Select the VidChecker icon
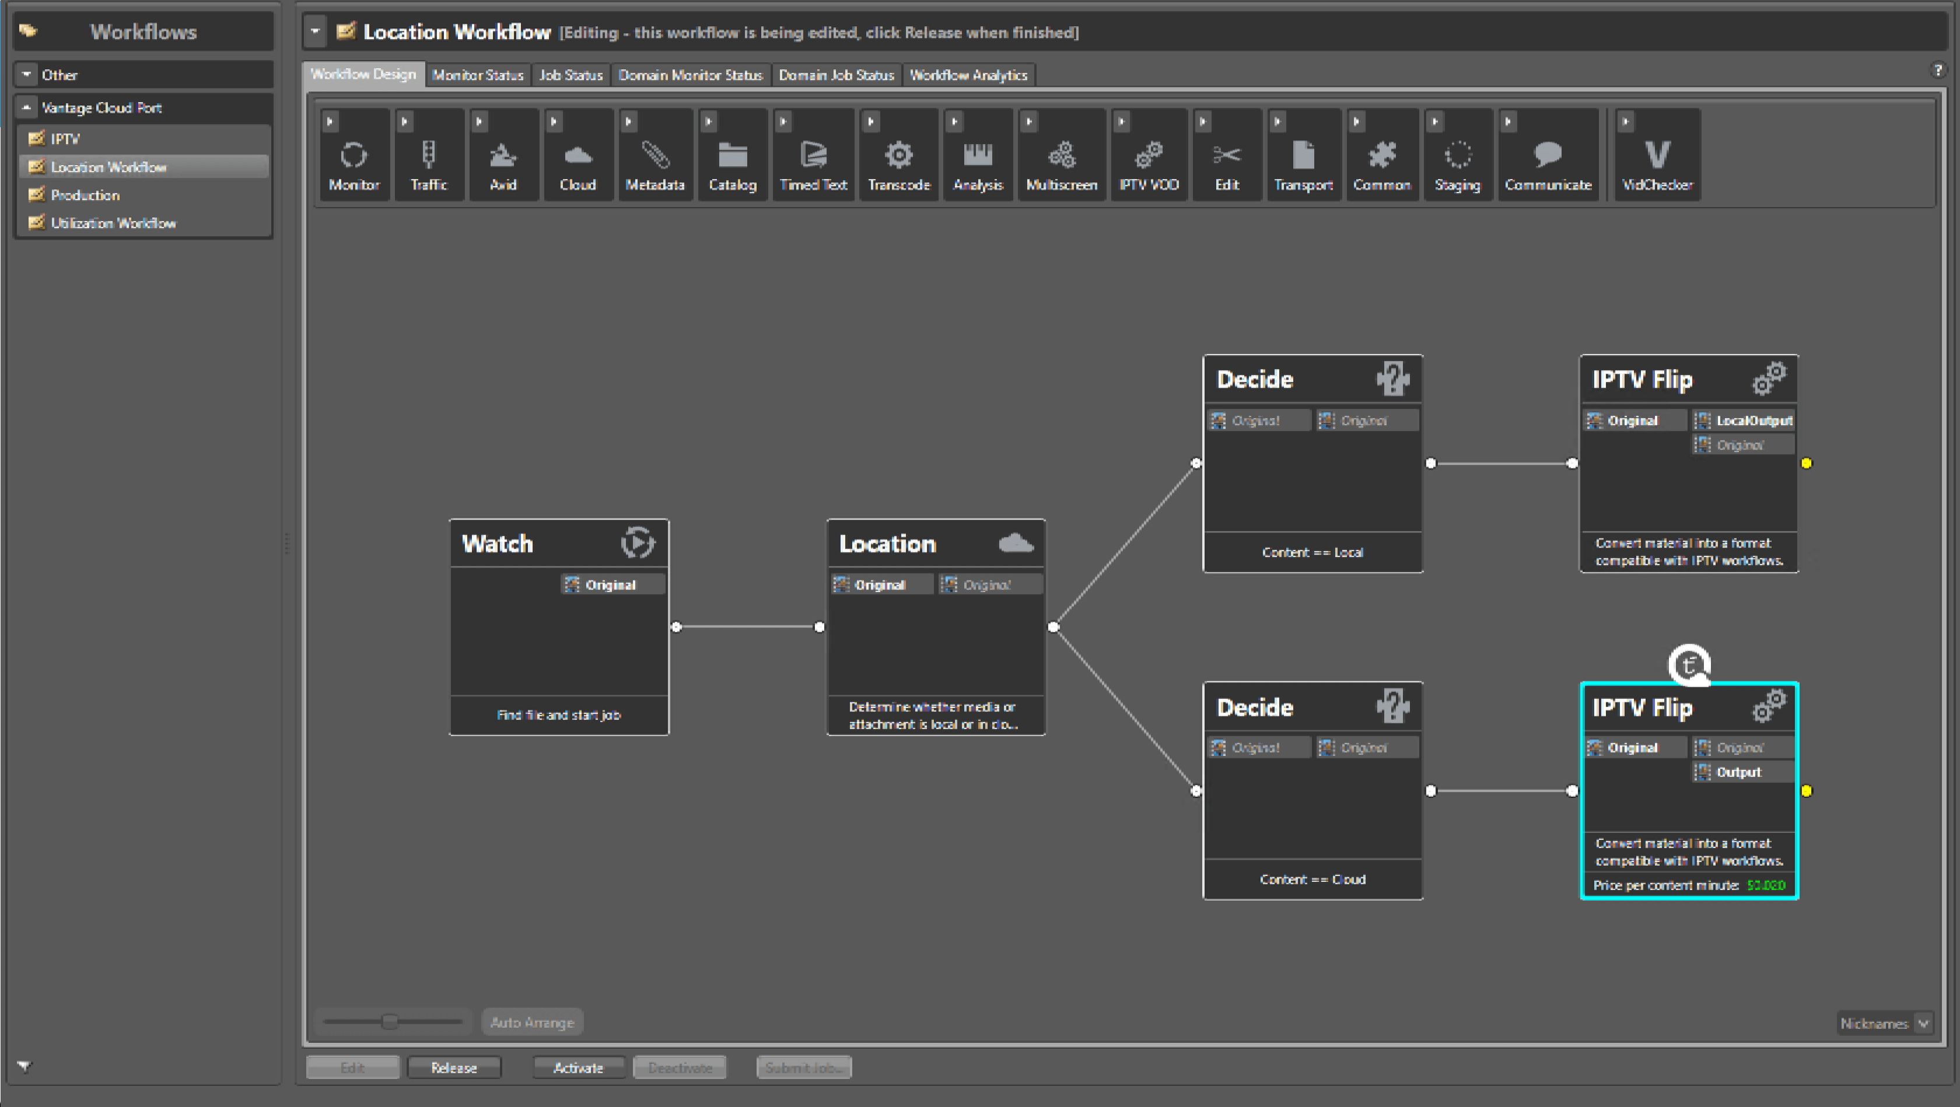 click(1657, 155)
